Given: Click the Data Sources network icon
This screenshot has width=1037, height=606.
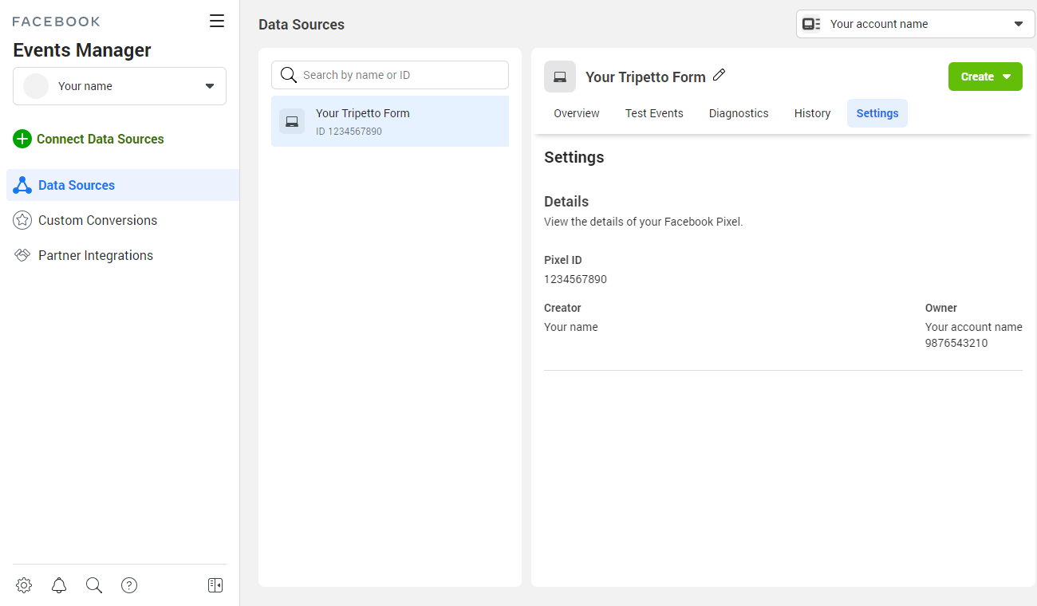Looking at the screenshot, I should coord(22,185).
